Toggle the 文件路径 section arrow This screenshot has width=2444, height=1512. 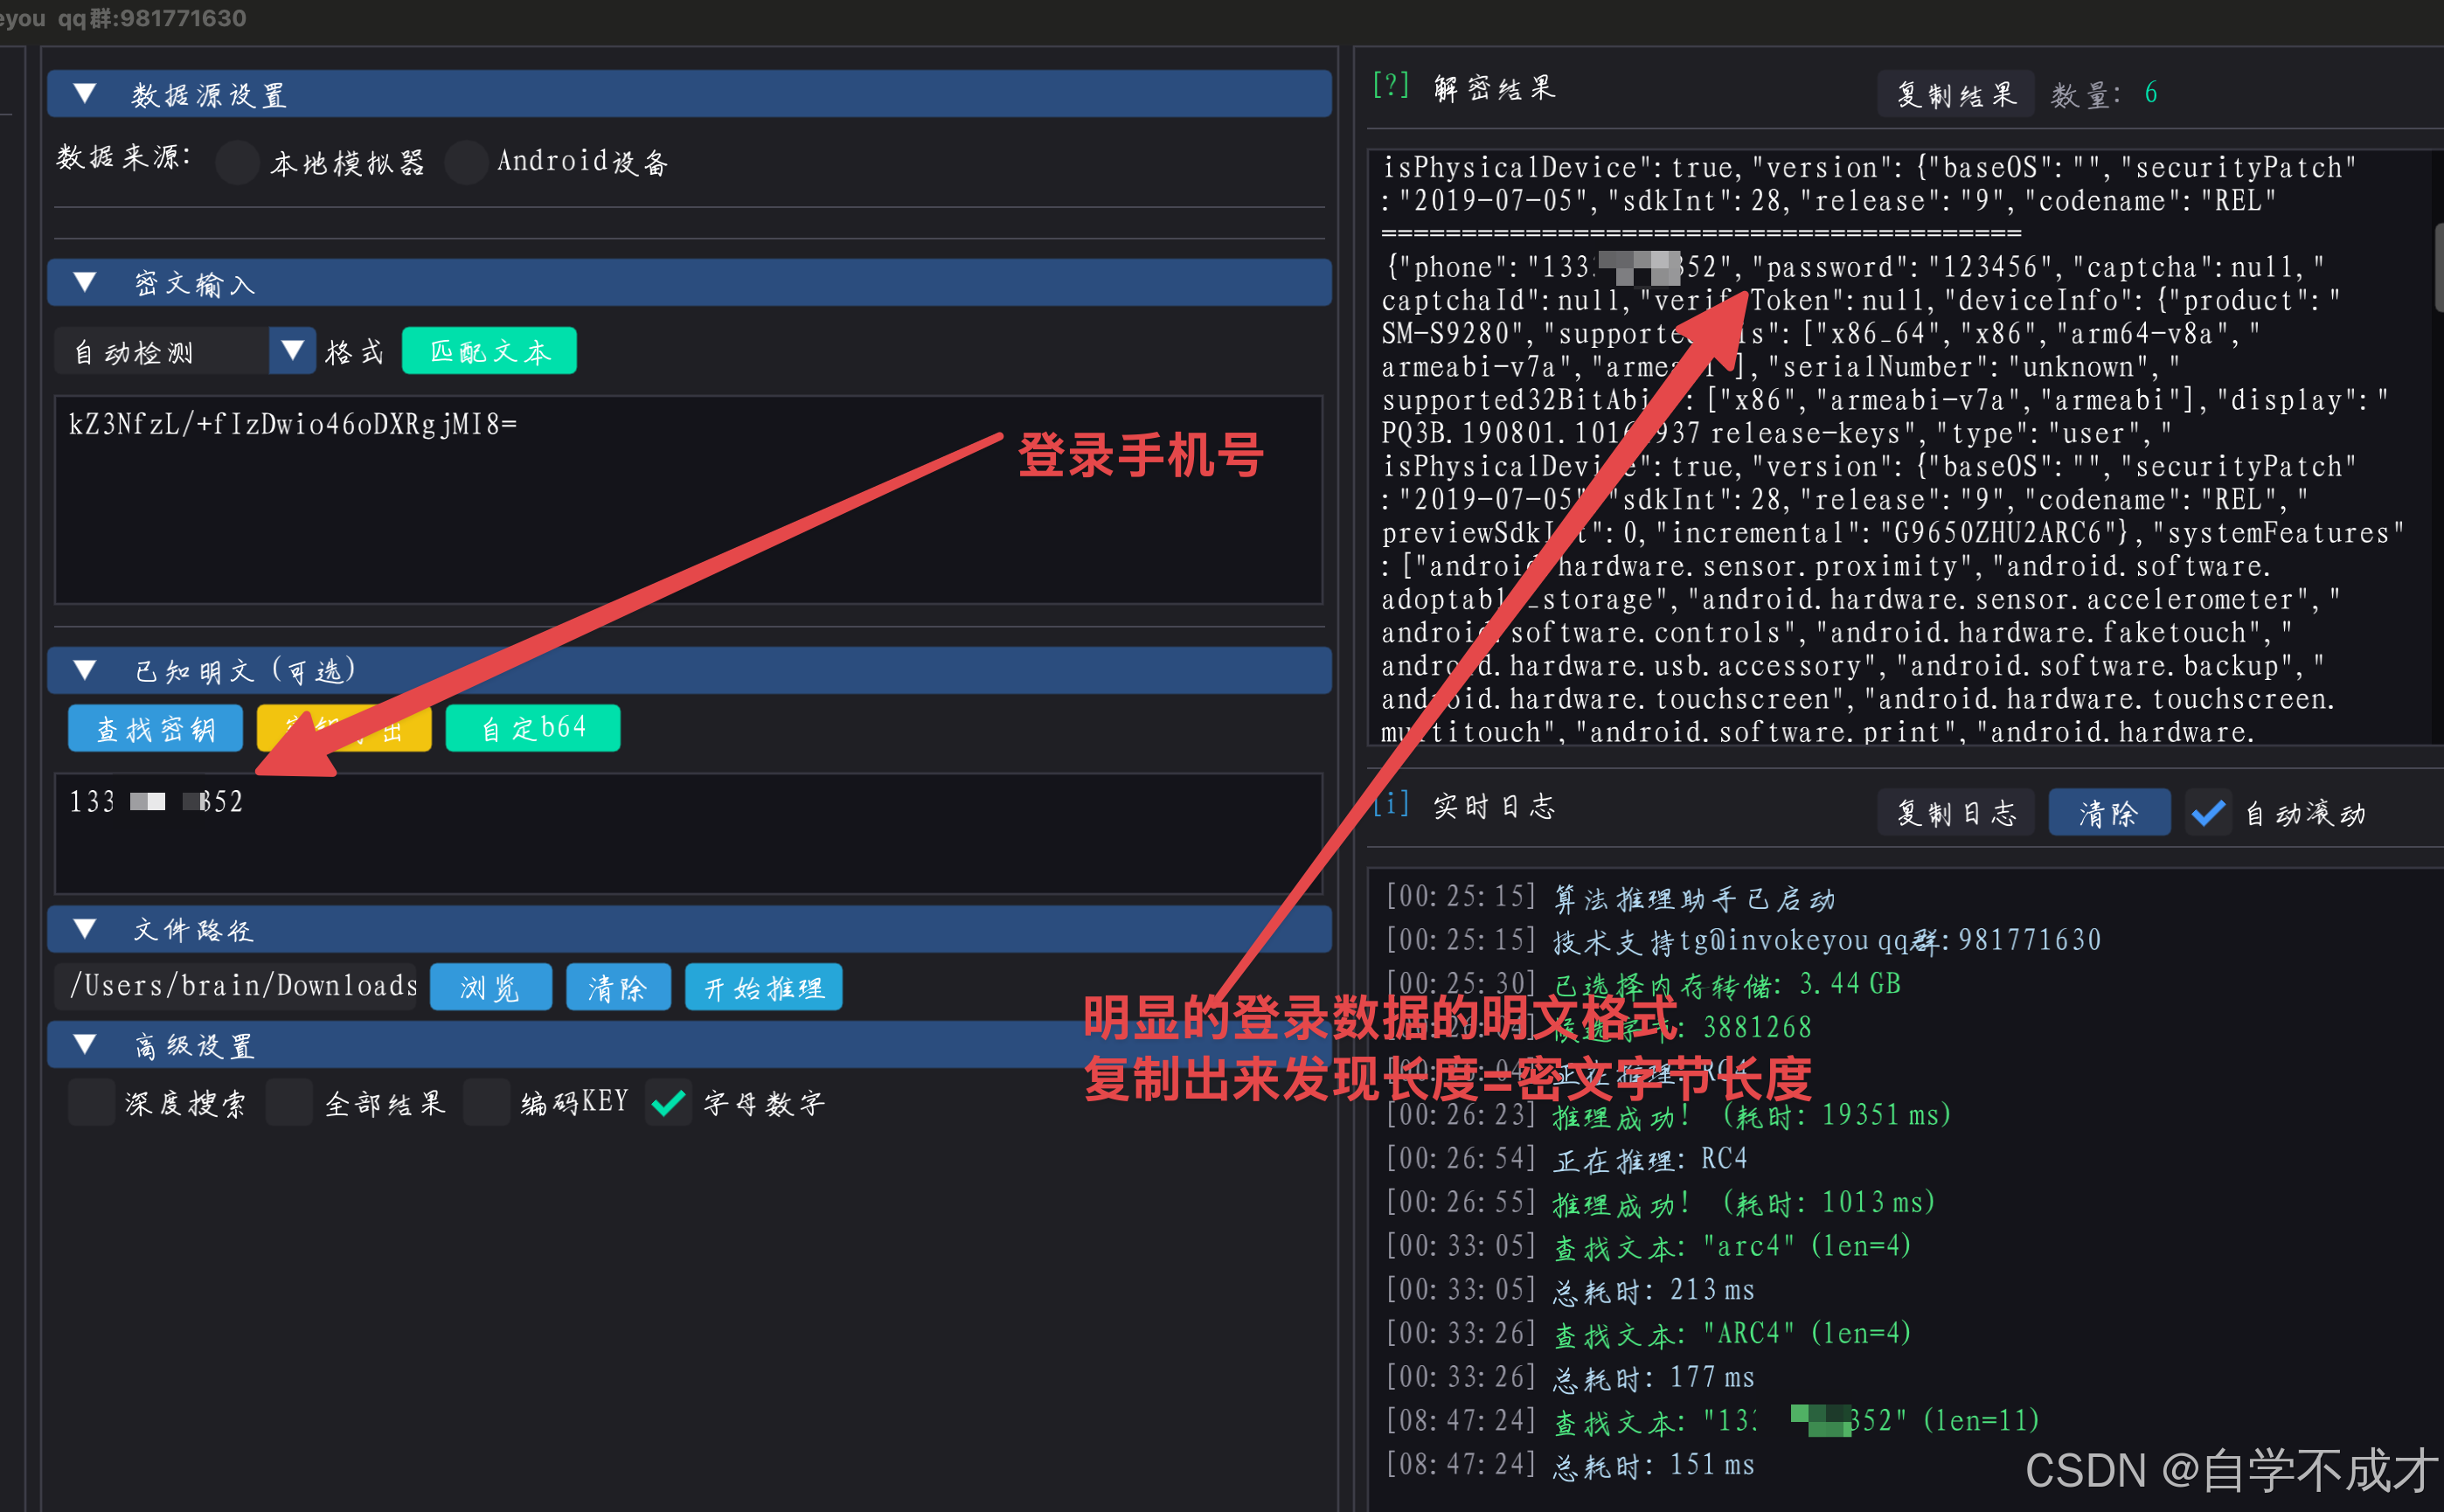click(85, 930)
